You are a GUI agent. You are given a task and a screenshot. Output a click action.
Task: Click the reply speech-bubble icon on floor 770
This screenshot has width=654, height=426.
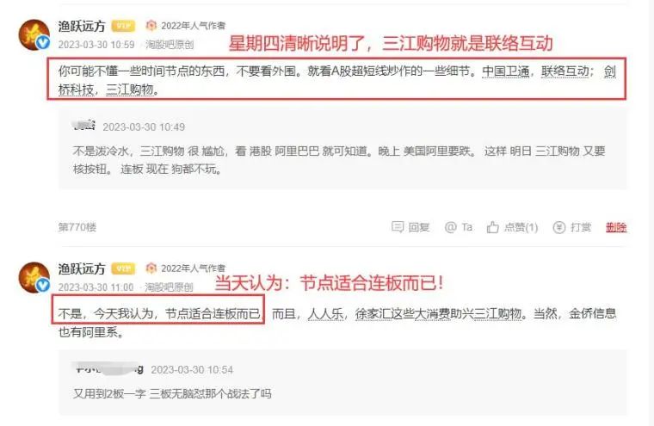[x=397, y=227]
